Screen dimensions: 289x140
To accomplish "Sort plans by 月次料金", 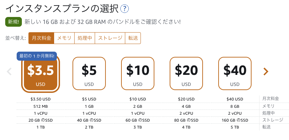I will pyautogui.click(x=42, y=38).
